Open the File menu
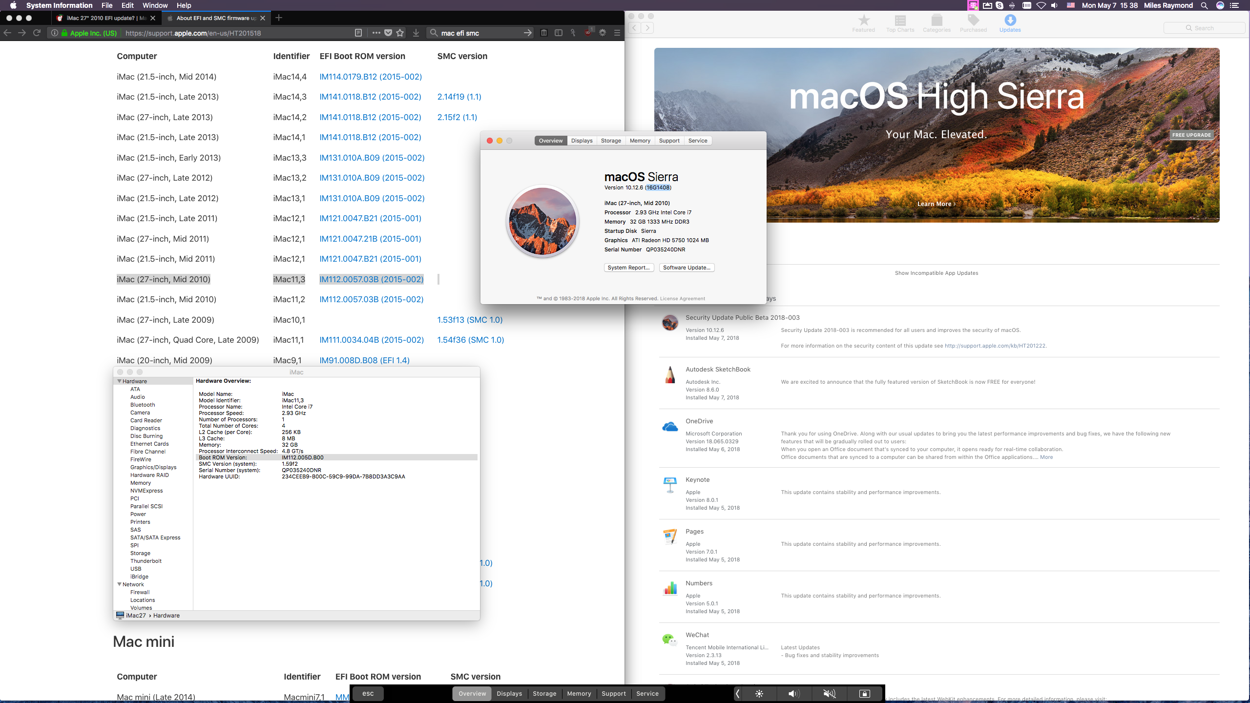Image resolution: width=1250 pixels, height=703 pixels. click(107, 5)
